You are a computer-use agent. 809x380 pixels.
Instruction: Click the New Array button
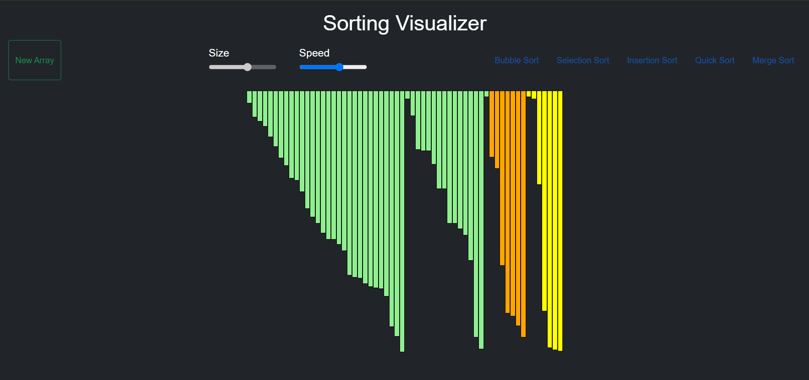(35, 60)
